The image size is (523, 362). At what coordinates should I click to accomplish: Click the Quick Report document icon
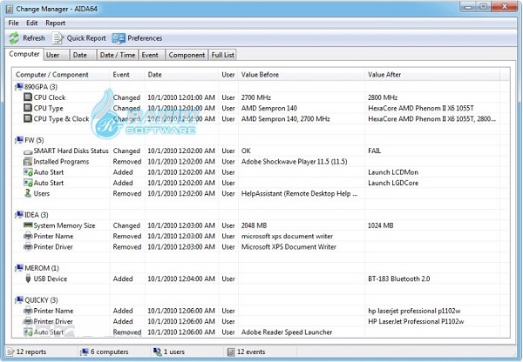58,38
